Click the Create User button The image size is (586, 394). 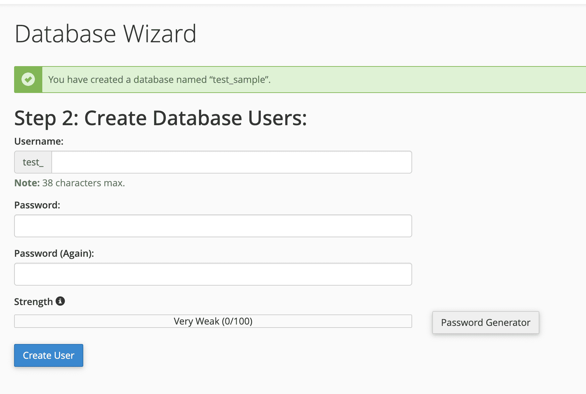click(48, 355)
